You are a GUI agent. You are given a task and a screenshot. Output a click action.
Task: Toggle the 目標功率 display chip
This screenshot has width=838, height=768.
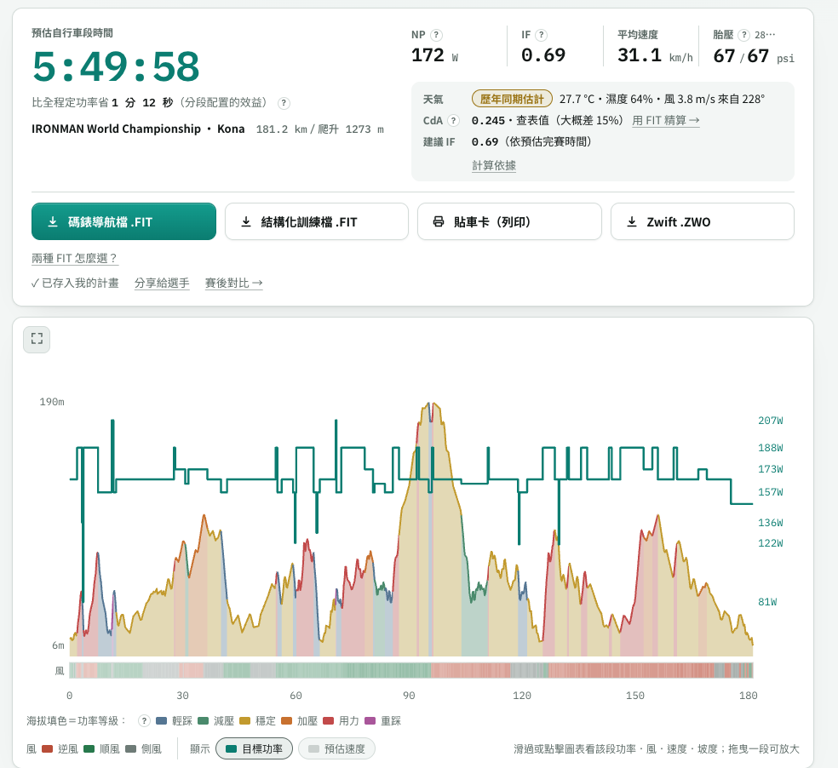point(255,748)
